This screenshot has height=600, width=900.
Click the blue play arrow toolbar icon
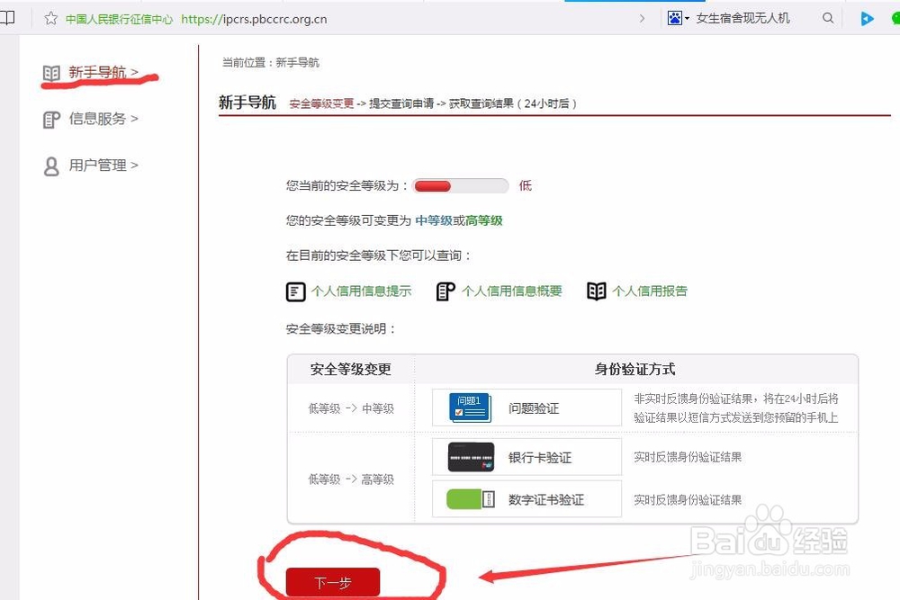(867, 19)
